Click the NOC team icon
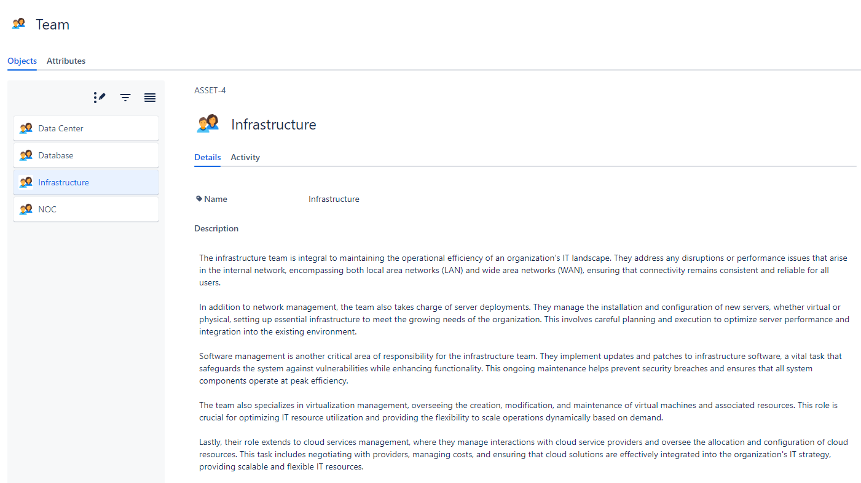Screen dimensions: 861x483 (x=26, y=209)
